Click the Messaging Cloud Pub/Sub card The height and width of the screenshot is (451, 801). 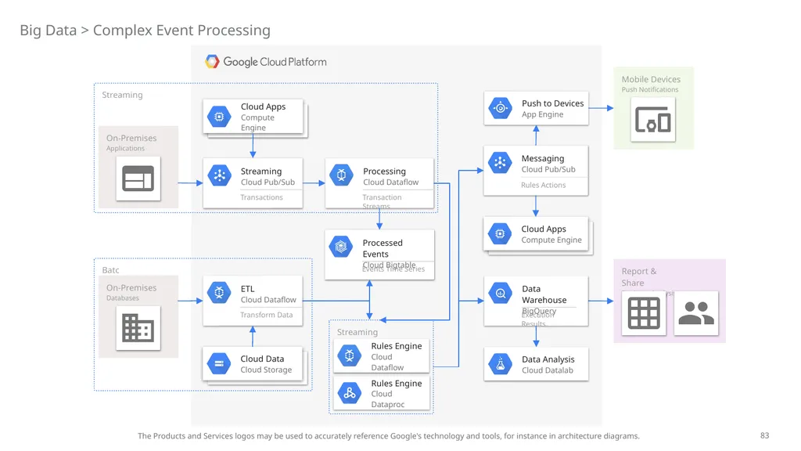tap(536, 170)
